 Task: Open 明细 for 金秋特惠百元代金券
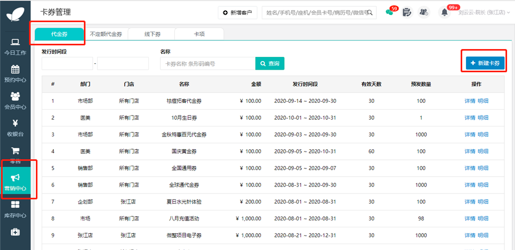(x=483, y=134)
